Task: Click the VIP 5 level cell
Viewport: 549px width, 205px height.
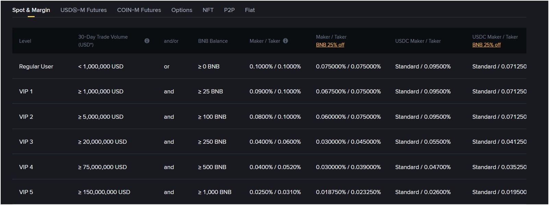Action: click(x=26, y=192)
